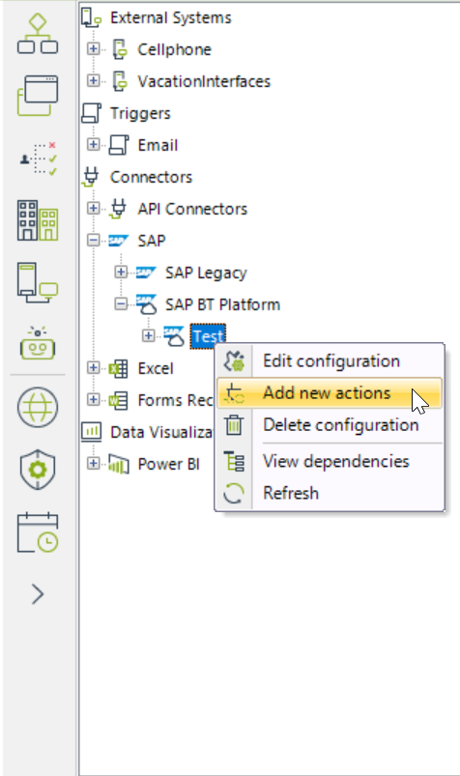Open the globe Global objects icon
Viewport: 460px width, 776px height.
38,407
